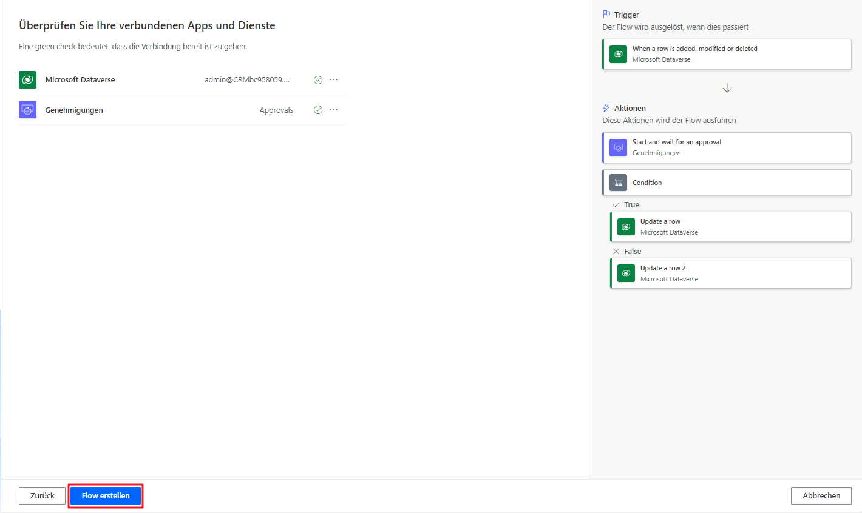The width and height of the screenshot is (862, 513).
Task: Click the 'Eine green check bedeutet' description
Action: point(133,47)
